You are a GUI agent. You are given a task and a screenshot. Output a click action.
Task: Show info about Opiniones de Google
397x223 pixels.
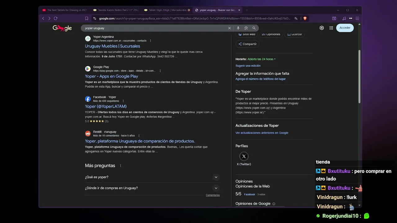[x=274, y=204]
